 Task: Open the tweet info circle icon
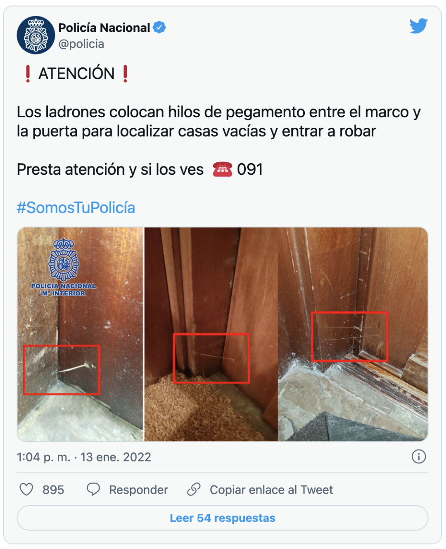pos(419,456)
